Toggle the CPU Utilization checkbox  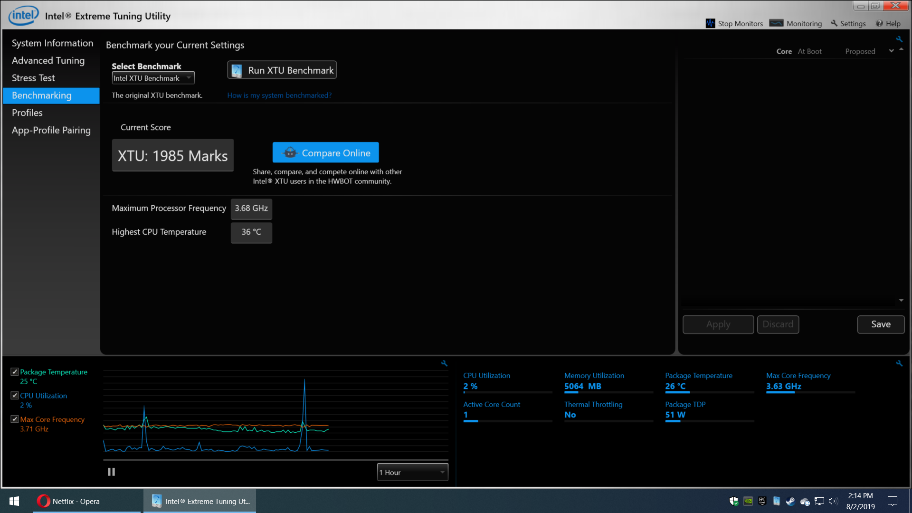coord(15,396)
